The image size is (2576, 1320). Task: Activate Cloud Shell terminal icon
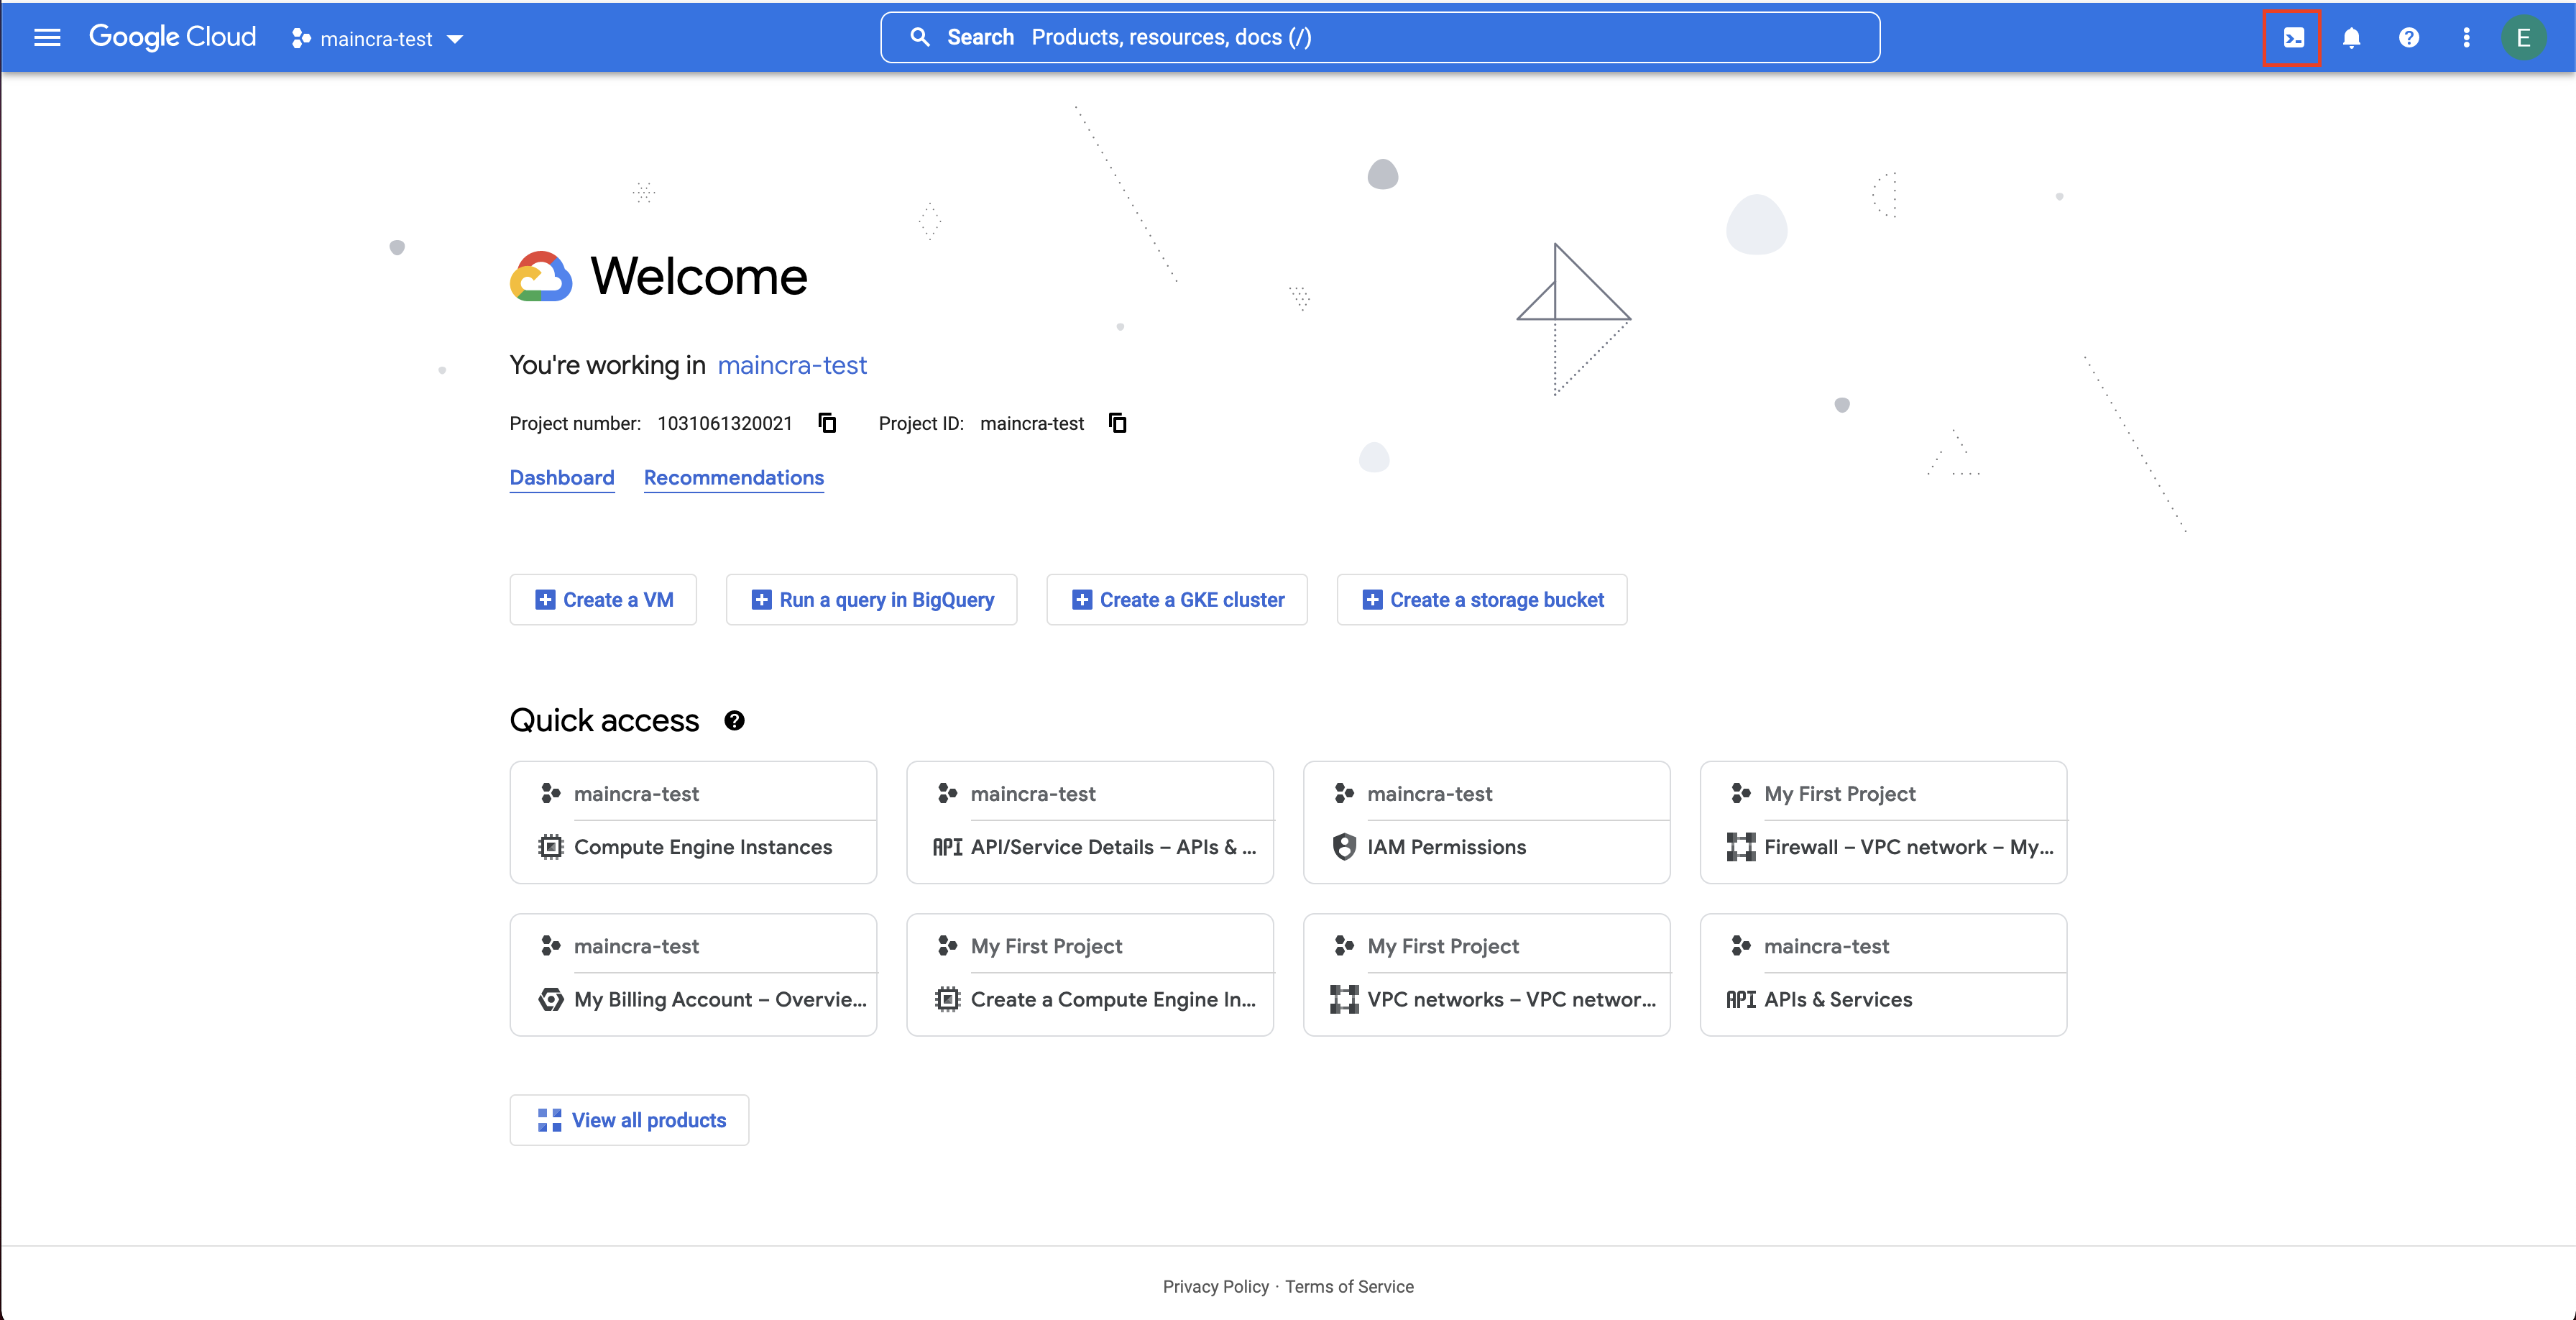coord(2293,38)
